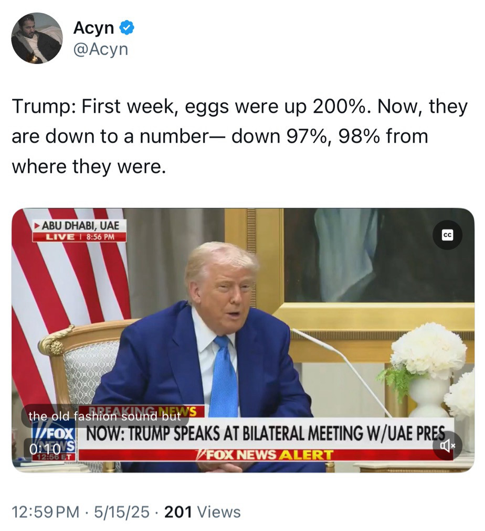485x531 pixels.
Task: Open the 12:59 PM timestamp link
Action: tap(46, 512)
